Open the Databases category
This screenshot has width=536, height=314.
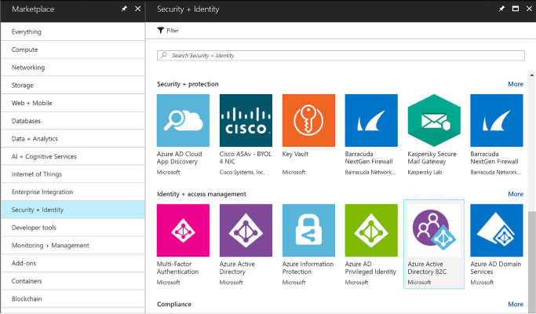[73, 121]
